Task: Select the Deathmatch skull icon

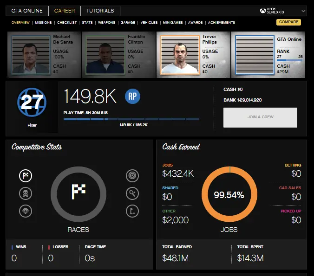Action: (26, 193)
